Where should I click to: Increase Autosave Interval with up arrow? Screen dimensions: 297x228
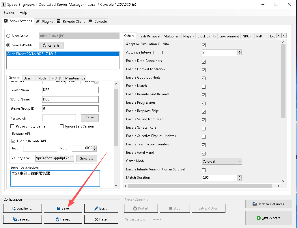click(239, 52)
